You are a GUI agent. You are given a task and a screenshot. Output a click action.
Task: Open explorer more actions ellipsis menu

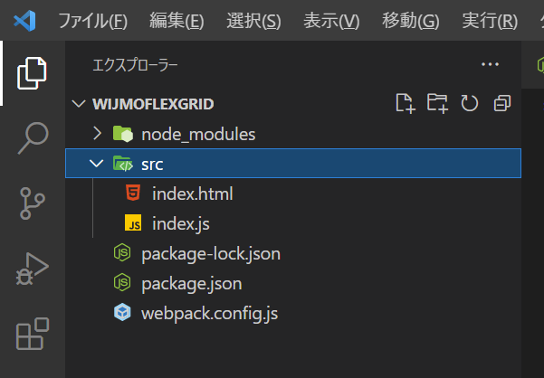[x=490, y=64]
